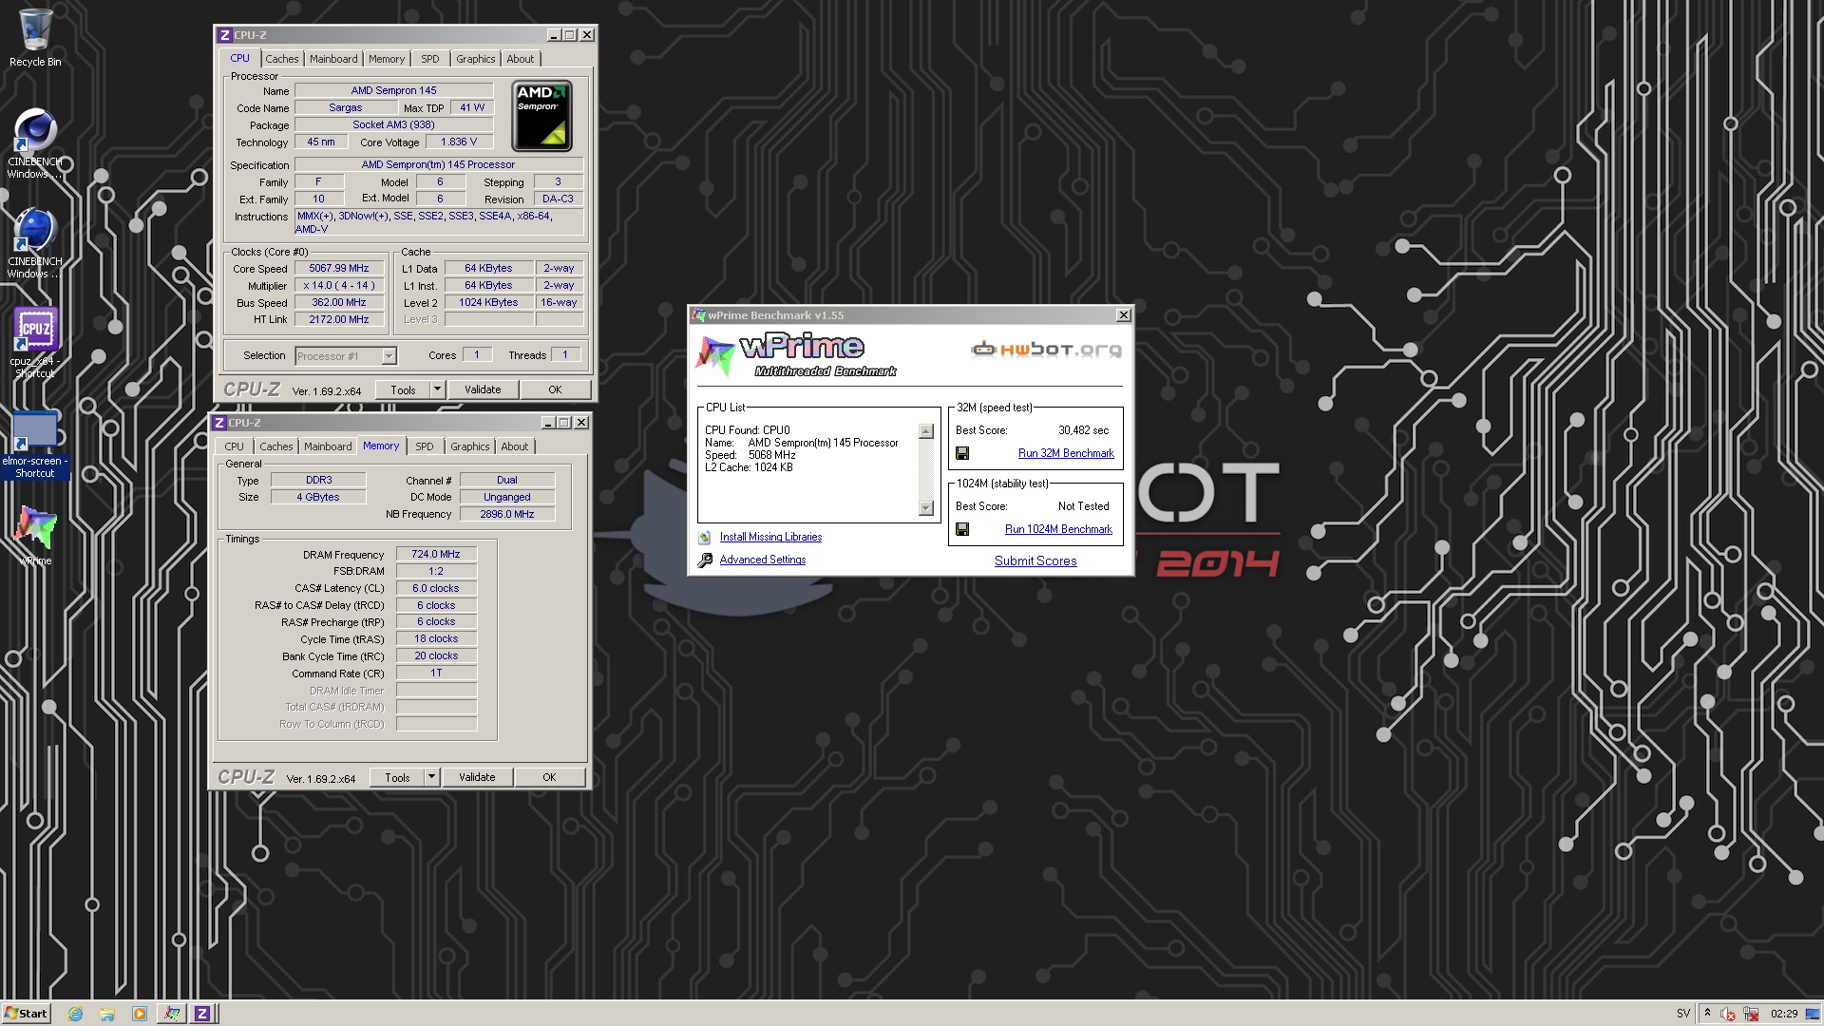Image resolution: width=1824 pixels, height=1026 pixels.
Task: Click the HWBOT.org logo in wPrime
Action: pos(1046,350)
